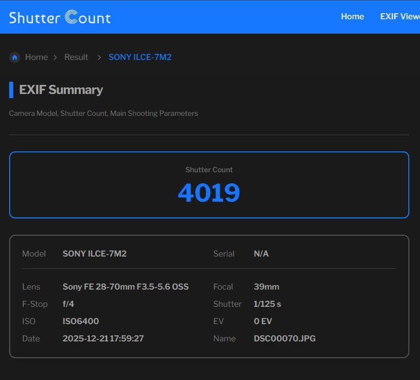Click the ISO6400 value

click(81, 321)
